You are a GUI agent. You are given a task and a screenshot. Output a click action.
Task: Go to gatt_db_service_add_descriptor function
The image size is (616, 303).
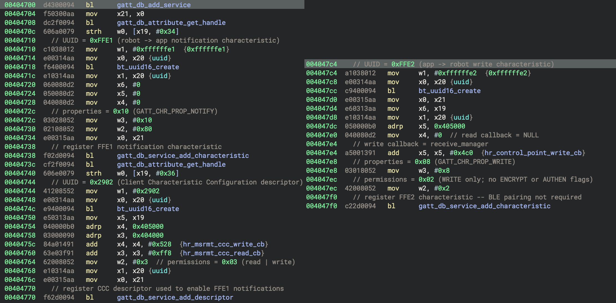click(x=175, y=297)
